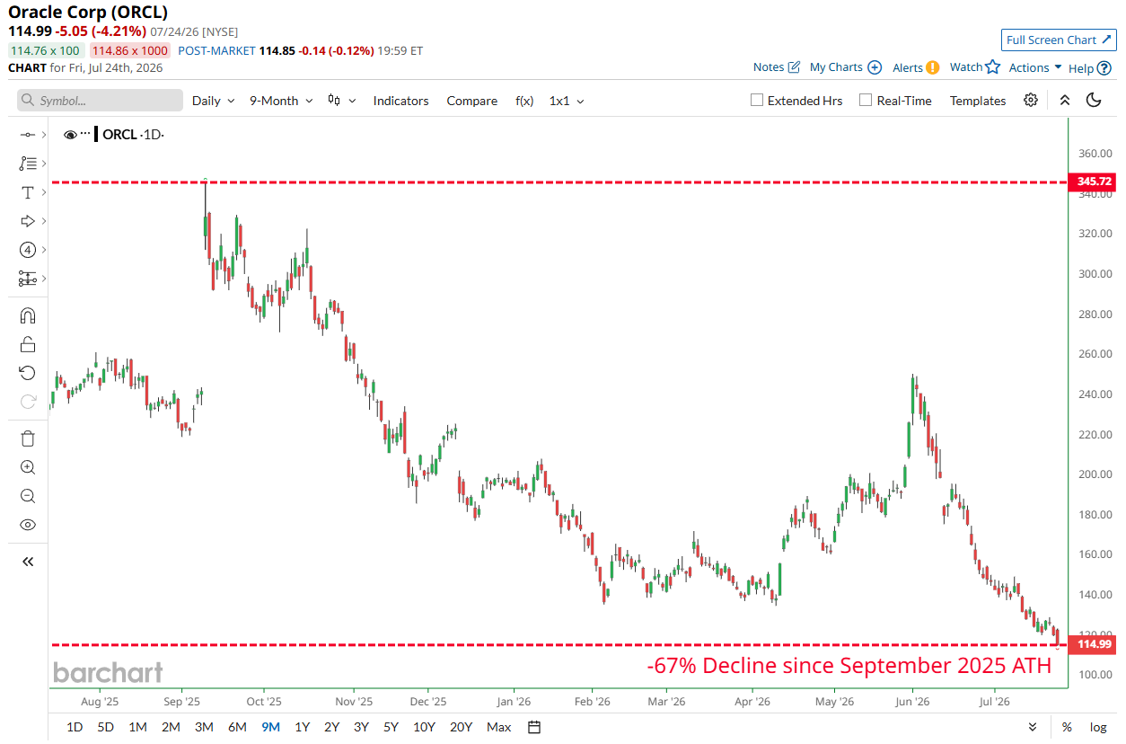Select the 20Y time range
Image resolution: width=1126 pixels, height=744 pixels.
pos(461,727)
